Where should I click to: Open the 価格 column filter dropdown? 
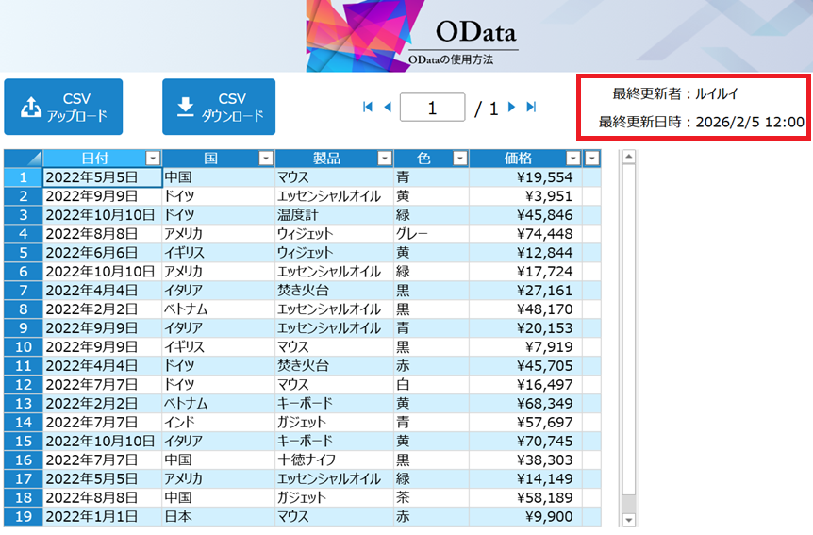[x=572, y=159]
